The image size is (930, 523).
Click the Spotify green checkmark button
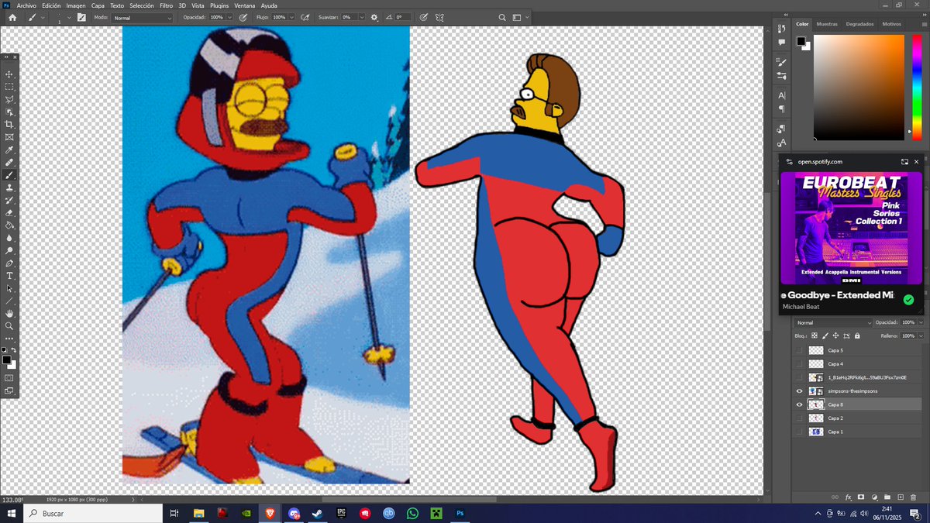(909, 300)
